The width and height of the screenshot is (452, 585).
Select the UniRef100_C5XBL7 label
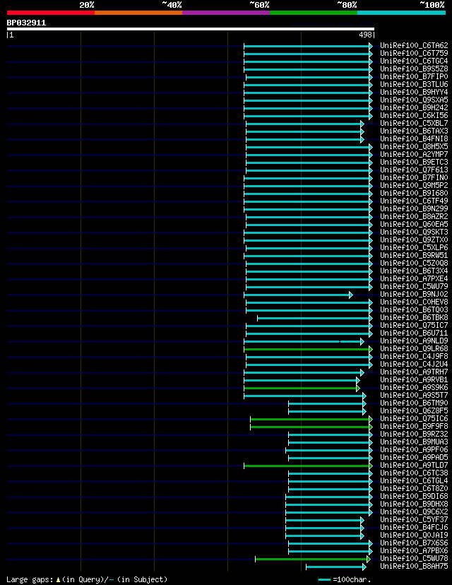414,123
